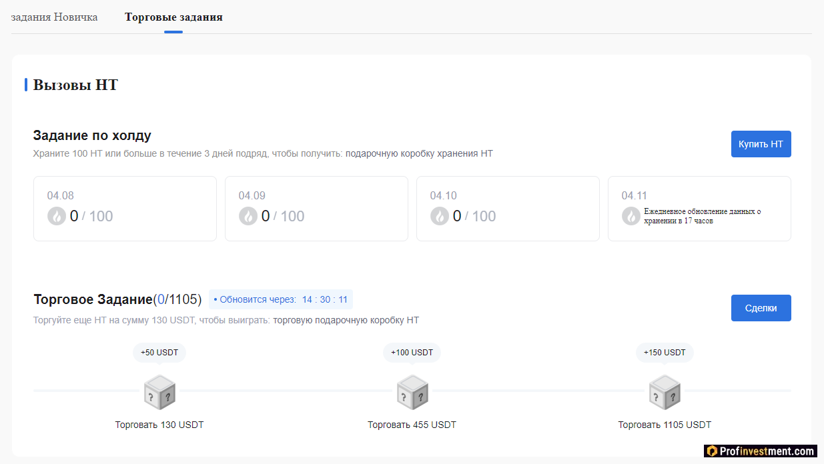Select the 04.08 holding day card
This screenshot has width=824, height=464.
[x=125, y=209]
